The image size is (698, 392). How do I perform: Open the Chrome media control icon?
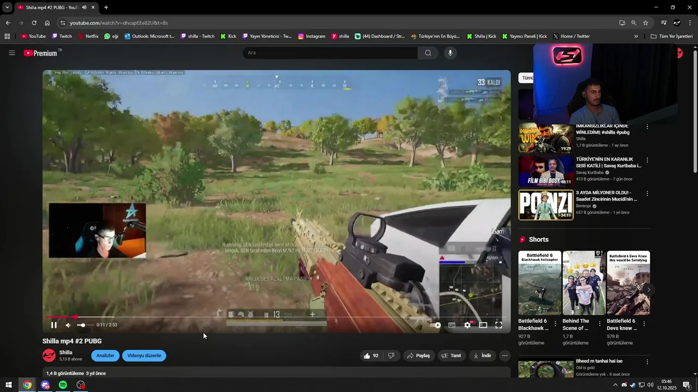pyautogui.click(x=664, y=23)
